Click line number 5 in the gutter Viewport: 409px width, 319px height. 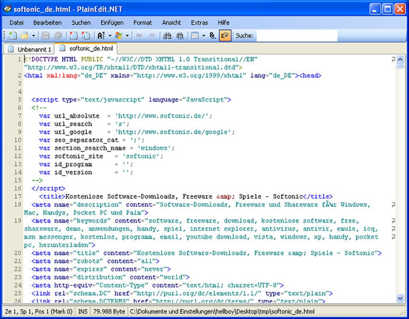tap(20, 99)
